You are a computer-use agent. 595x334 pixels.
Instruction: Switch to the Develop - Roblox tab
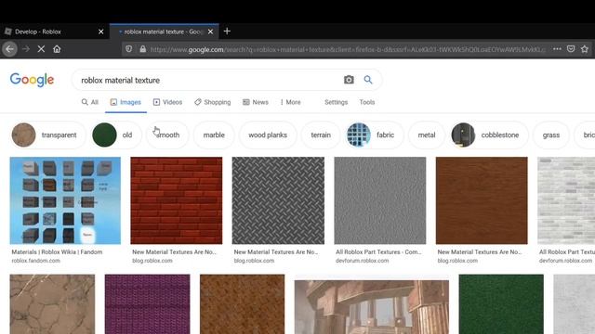click(55, 32)
